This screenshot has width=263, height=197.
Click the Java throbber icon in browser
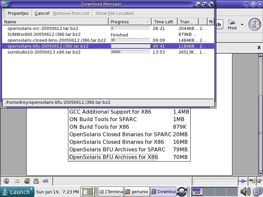(254, 24)
